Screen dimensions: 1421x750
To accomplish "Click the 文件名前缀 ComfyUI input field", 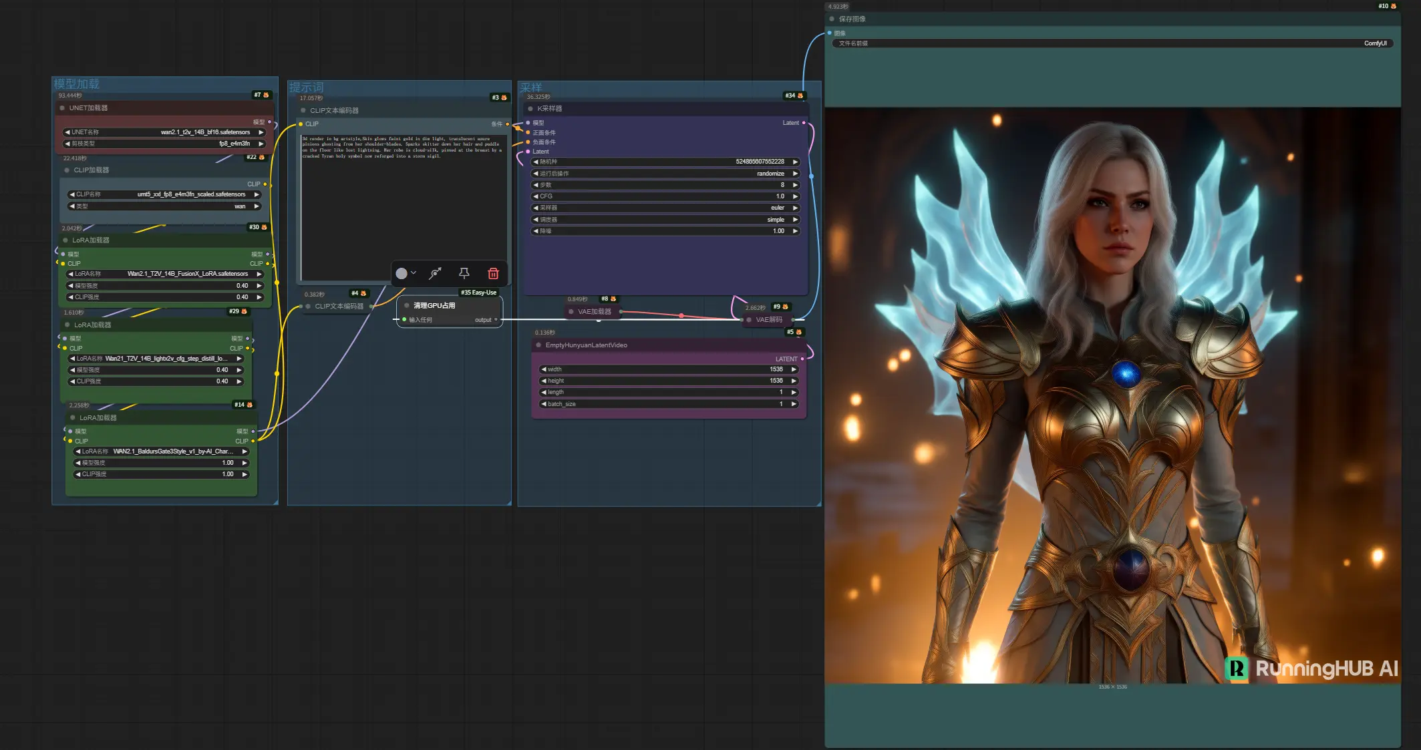I will pos(1112,43).
